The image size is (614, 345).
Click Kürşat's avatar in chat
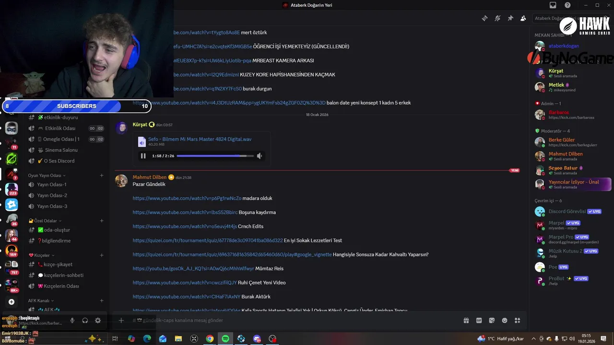coord(122,128)
